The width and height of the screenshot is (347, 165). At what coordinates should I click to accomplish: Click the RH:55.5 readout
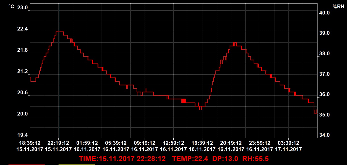tap(255, 158)
